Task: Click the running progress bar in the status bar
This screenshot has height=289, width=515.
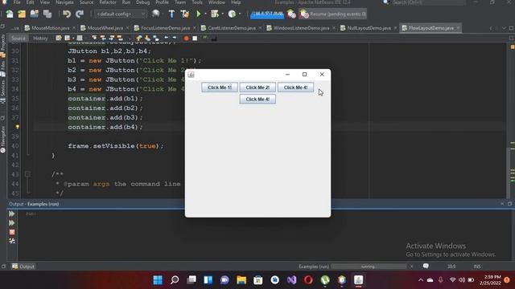Action: 369,267
